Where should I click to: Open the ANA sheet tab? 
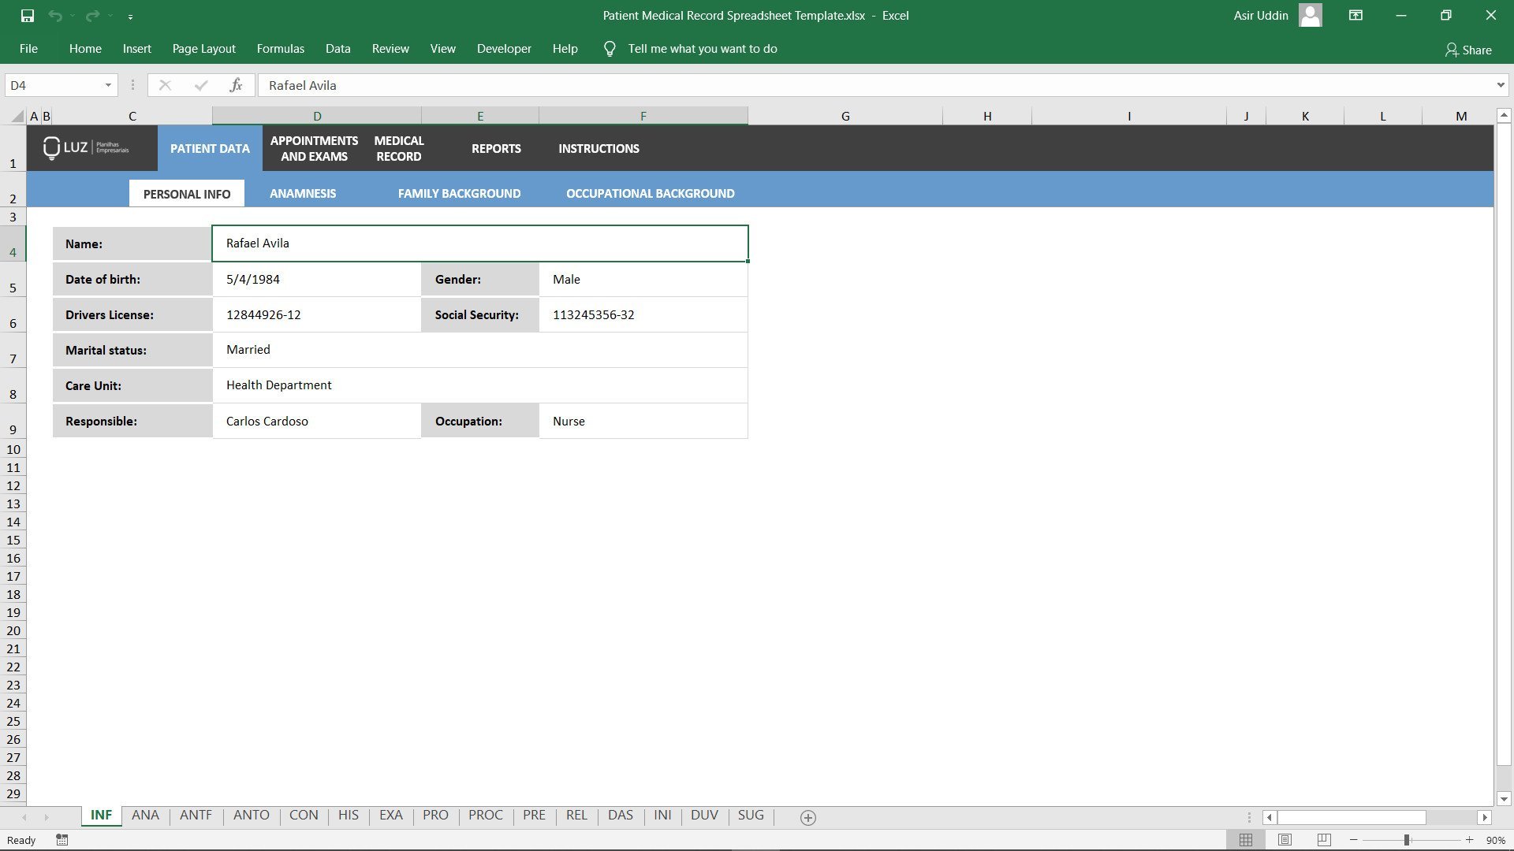(145, 816)
